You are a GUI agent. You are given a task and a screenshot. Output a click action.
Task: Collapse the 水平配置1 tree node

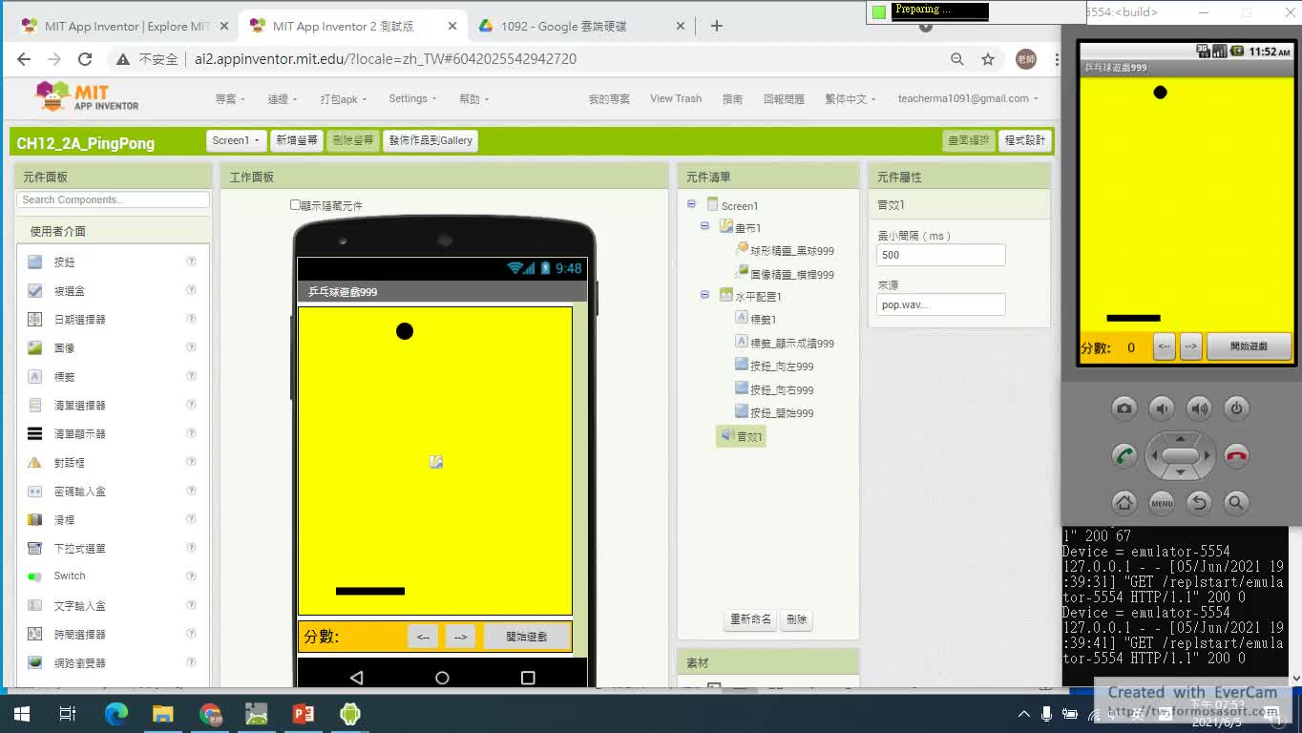pos(704,295)
